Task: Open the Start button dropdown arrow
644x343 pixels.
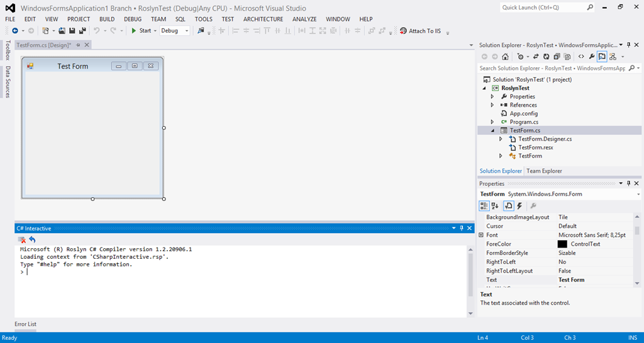Action: tap(155, 31)
